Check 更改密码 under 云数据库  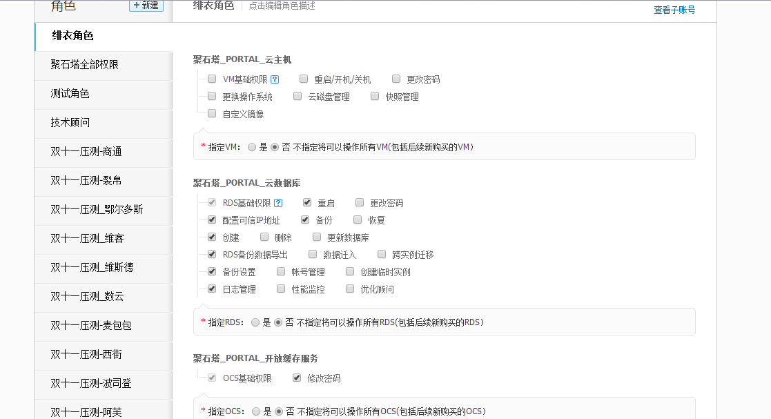coord(360,202)
